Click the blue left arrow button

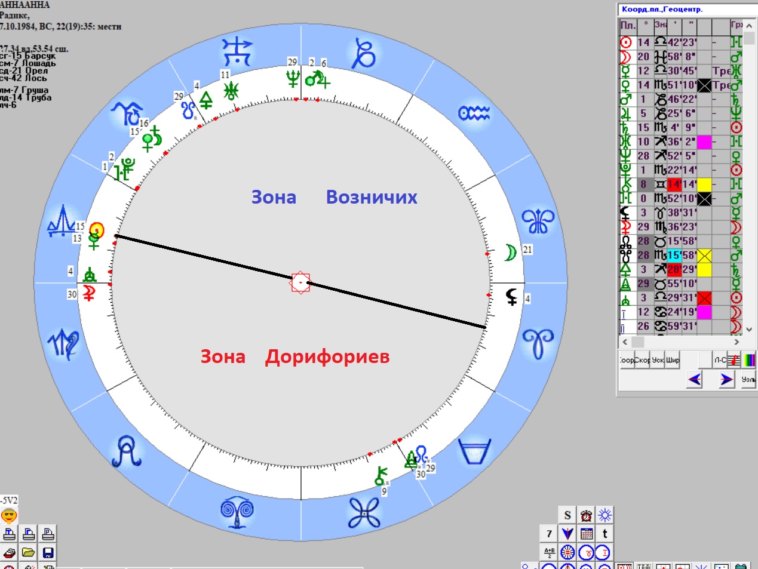tap(695, 379)
